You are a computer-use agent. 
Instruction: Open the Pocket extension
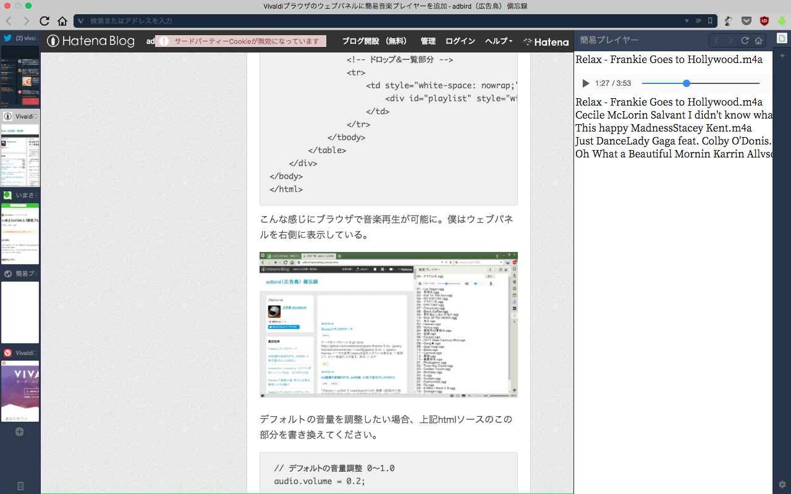747,21
